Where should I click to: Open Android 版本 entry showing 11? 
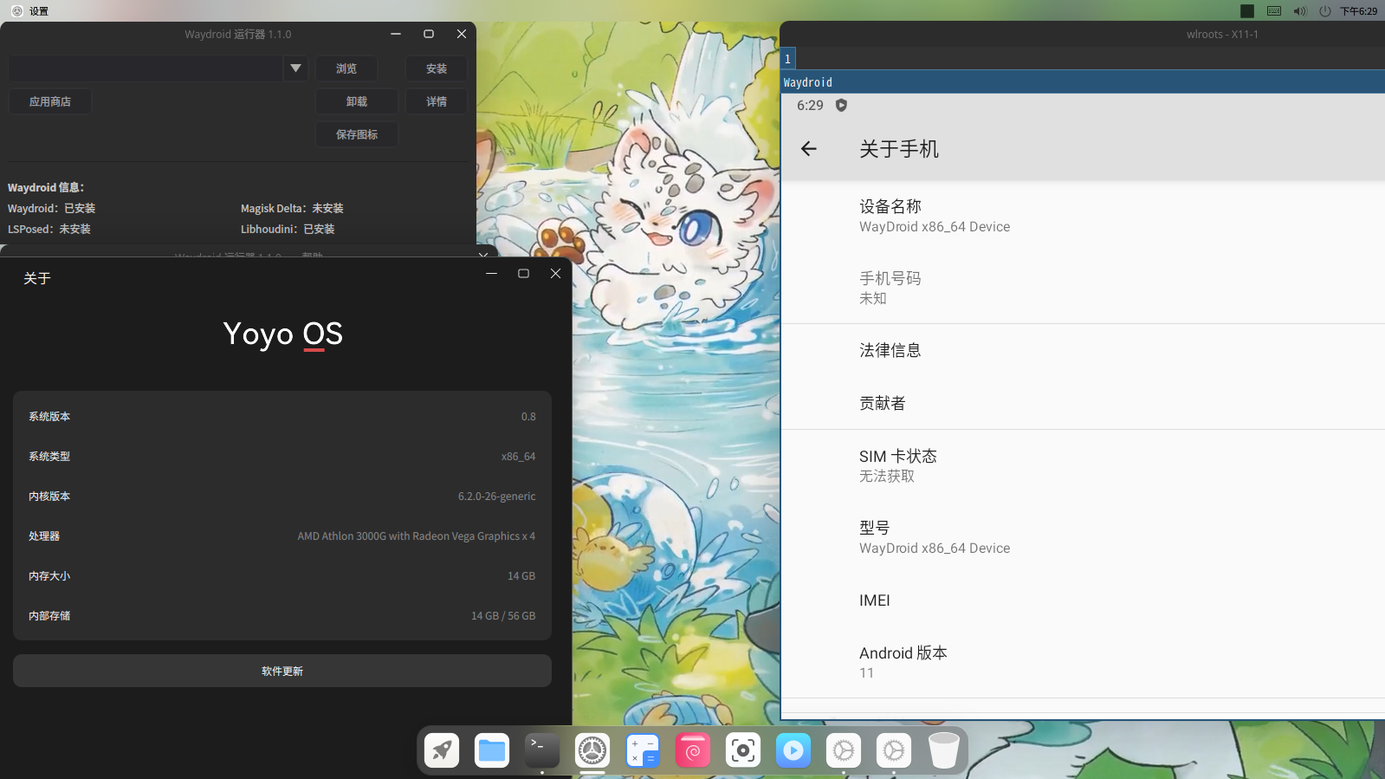pyautogui.click(x=1083, y=662)
